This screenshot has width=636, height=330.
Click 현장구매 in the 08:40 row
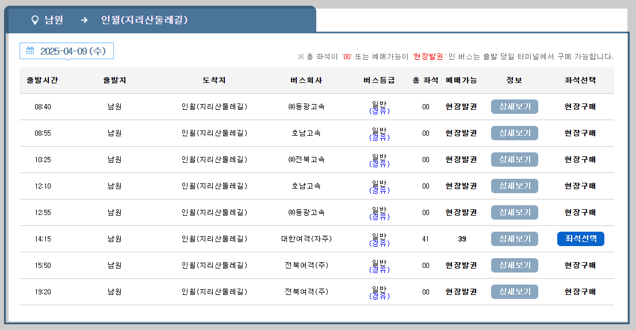580,106
